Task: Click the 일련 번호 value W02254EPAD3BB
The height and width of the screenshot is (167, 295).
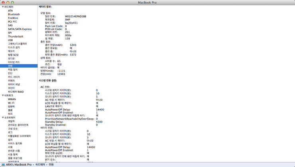Action: (76, 16)
